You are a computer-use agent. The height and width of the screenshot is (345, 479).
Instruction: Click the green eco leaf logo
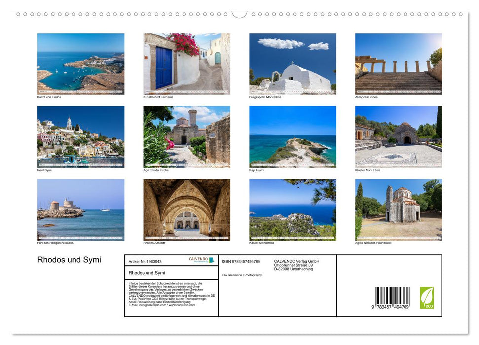(x=427, y=298)
